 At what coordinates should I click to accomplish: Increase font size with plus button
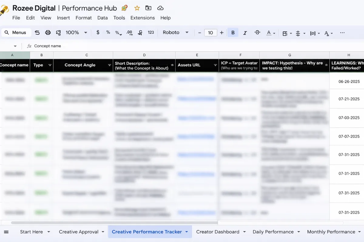222,33
